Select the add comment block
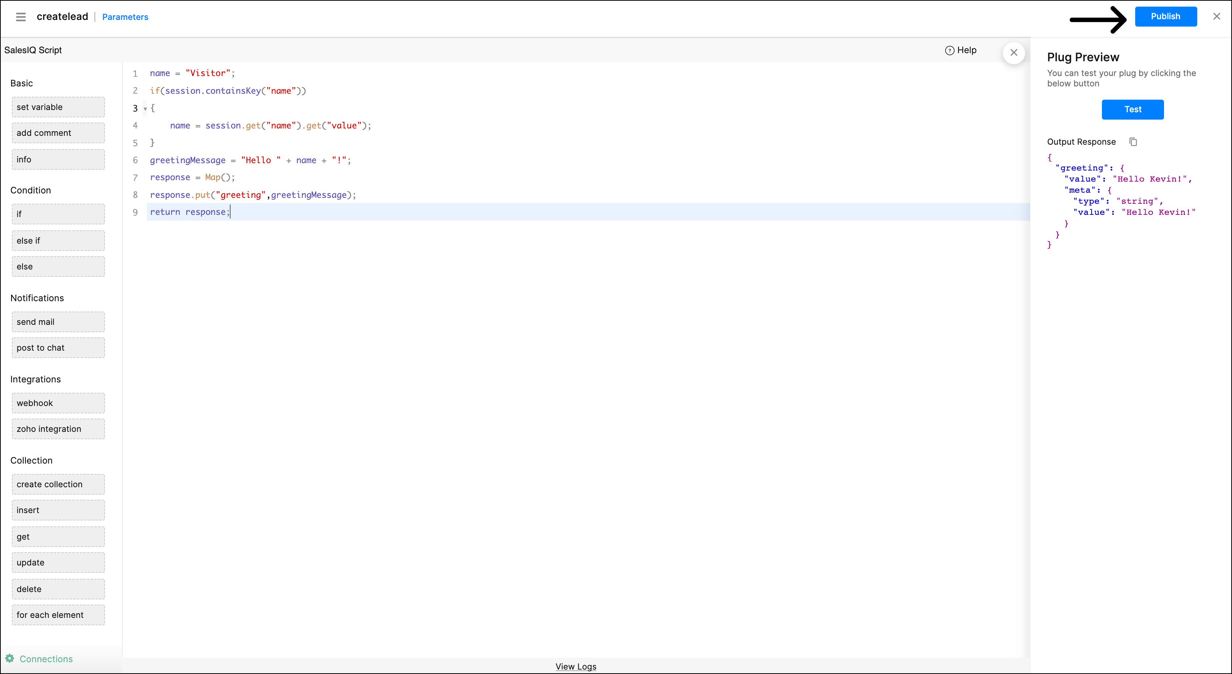This screenshot has height=674, width=1232. 58,133
